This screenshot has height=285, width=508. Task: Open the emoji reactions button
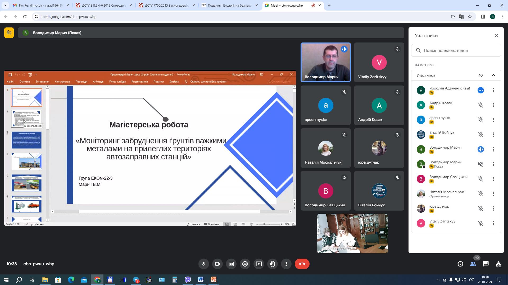245,264
